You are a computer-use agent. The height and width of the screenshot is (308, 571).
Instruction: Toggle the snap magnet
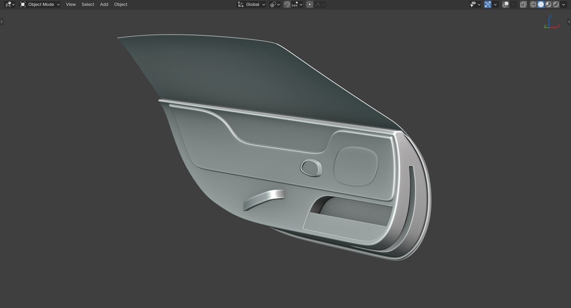click(287, 4)
